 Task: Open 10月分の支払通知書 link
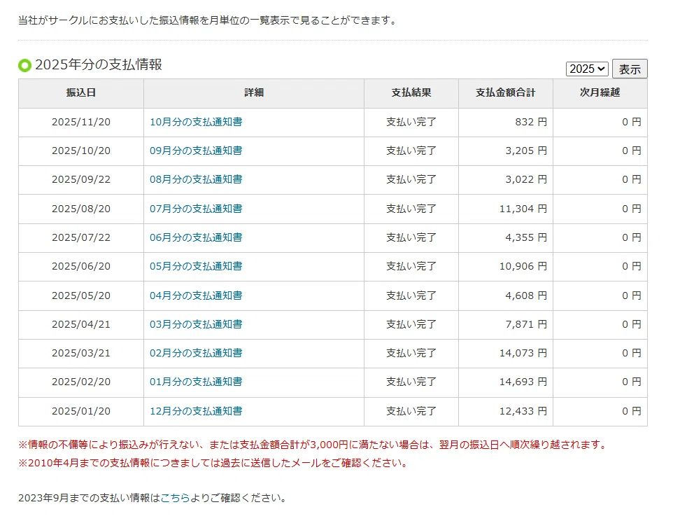pos(196,122)
